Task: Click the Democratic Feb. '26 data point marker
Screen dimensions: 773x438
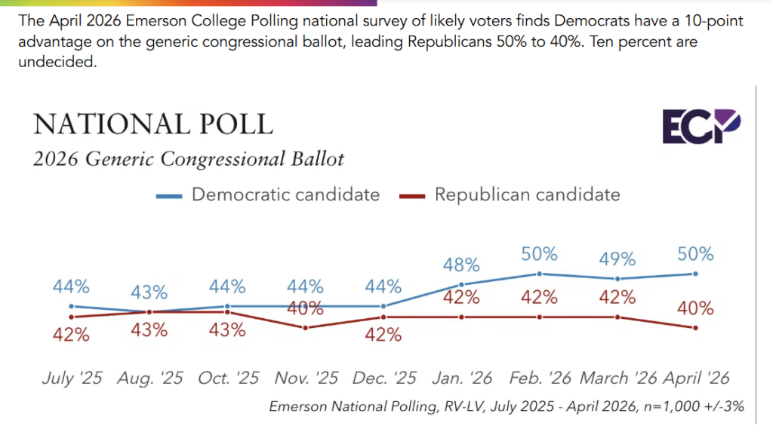Action: [x=539, y=274]
